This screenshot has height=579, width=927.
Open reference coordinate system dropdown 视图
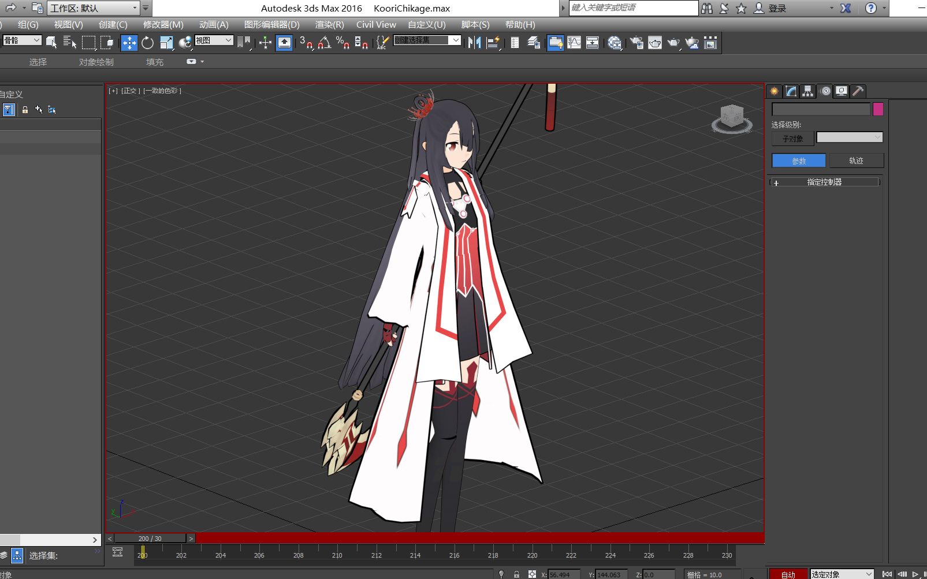click(214, 40)
